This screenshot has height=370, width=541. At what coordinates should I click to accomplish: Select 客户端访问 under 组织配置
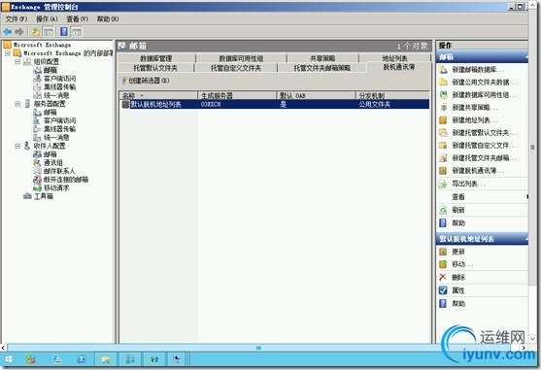click(x=59, y=79)
